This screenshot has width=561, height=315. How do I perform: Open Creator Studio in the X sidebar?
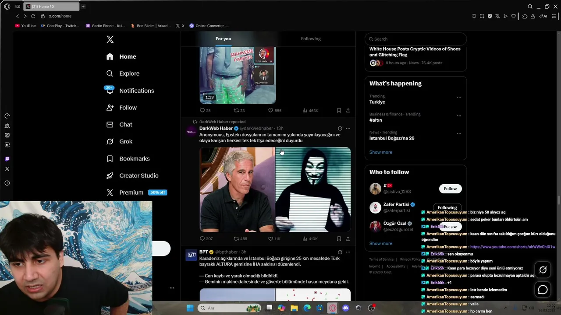click(132, 176)
